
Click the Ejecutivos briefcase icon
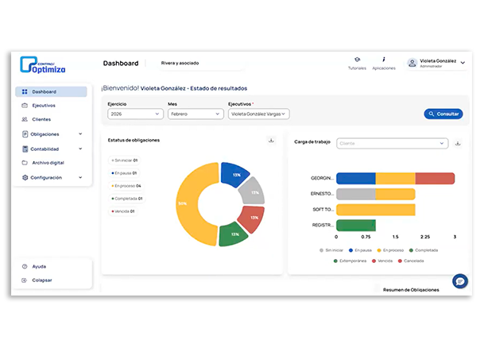[x=25, y=106]
